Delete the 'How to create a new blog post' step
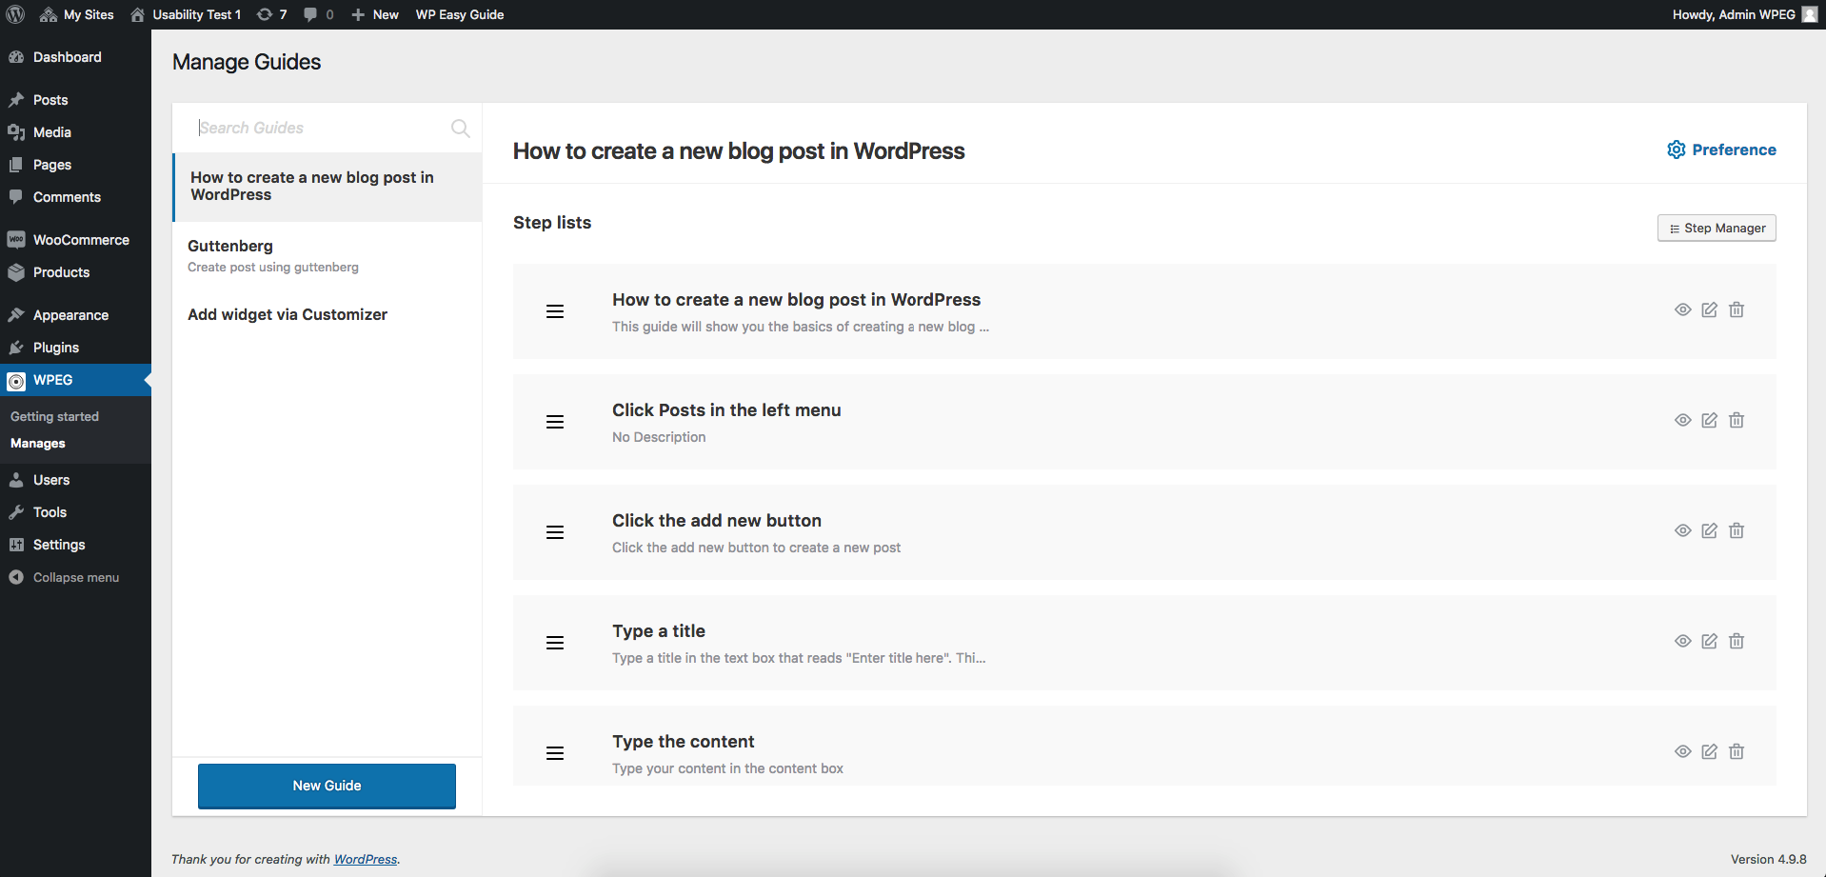The width and height of the screenshot is (1826, 877). click(x=1737, y=309)
